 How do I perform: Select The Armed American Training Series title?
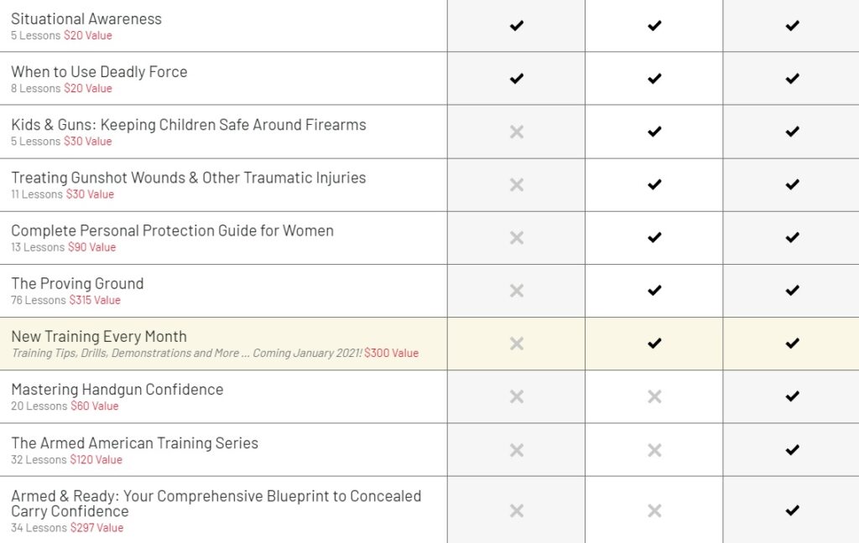[135, 442]
